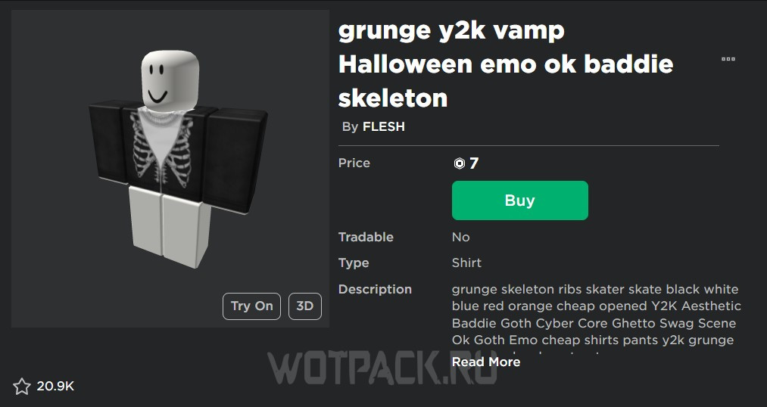The width and height of the screenshot is (767, 407).
Task: Click the Shirt type label
Action: tap(466, 263)
